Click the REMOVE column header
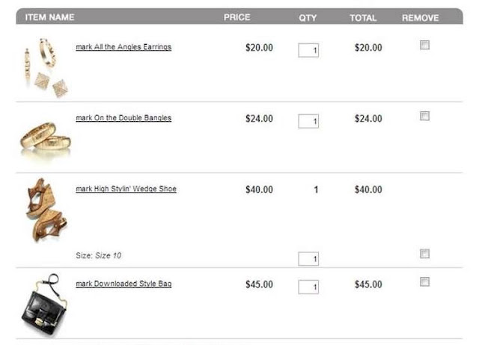The width and height of the screenshot is (479, 345). (x=420, y=18)
